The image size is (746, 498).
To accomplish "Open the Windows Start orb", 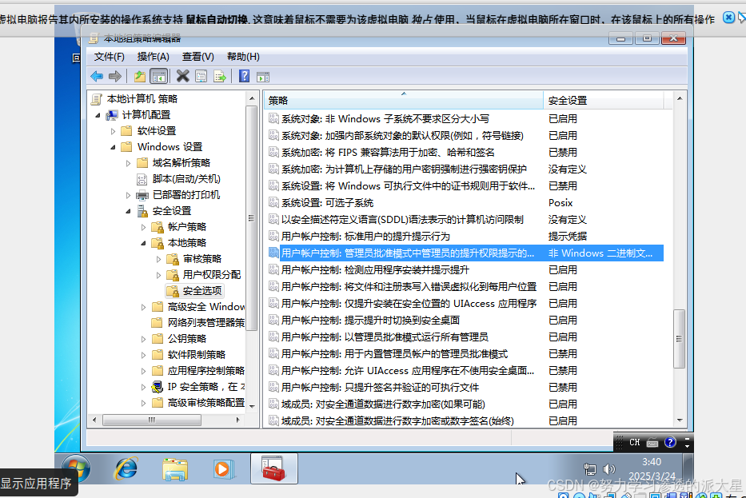I will tap(76, 468).
